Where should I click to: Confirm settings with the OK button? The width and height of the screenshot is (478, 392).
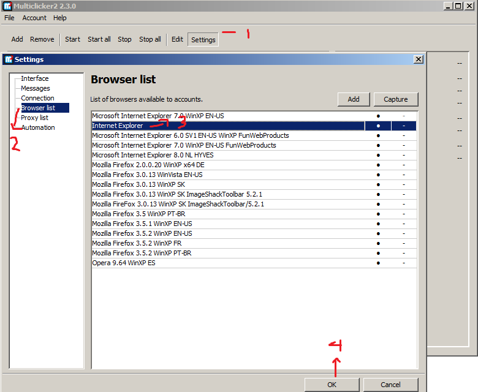(332, 385)
